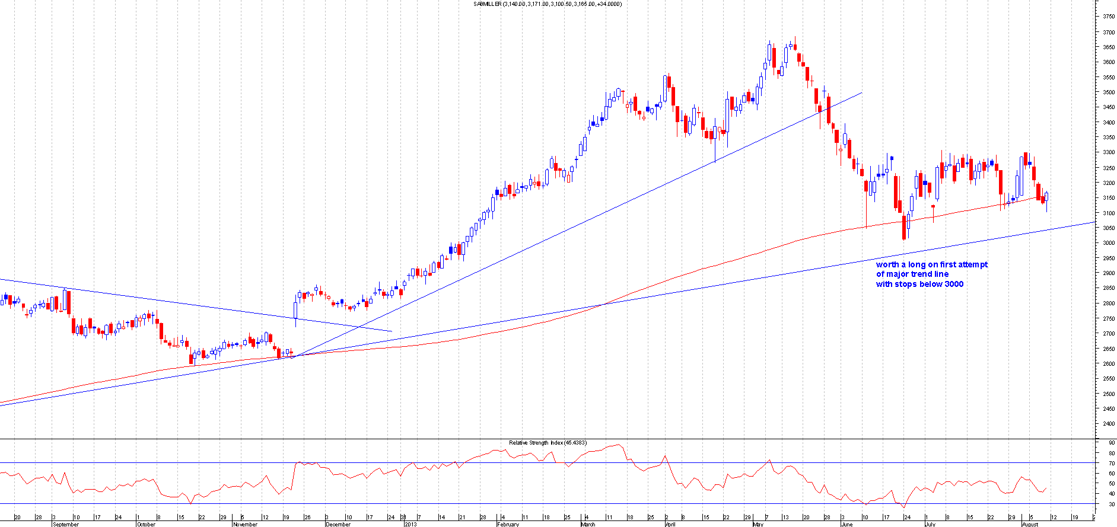Viewport: 1117px width, 527px height.
Task: Click the April label on time axis
Action: [670, 524]
